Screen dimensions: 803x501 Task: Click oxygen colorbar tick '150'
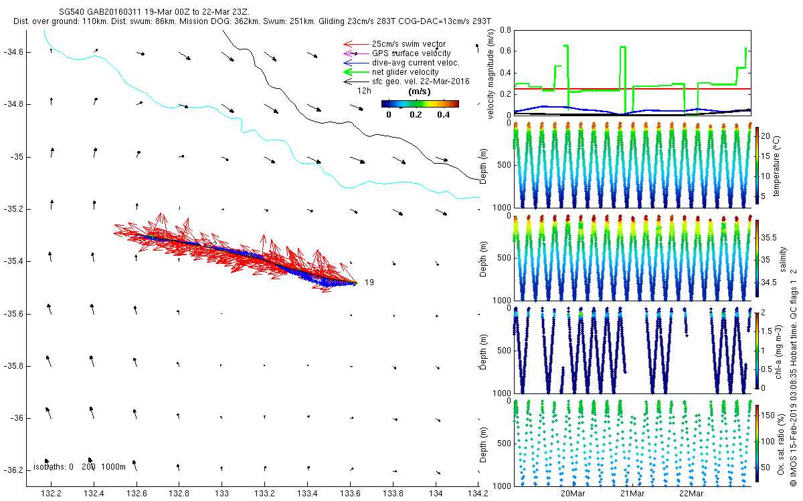(x=768, y=414)
